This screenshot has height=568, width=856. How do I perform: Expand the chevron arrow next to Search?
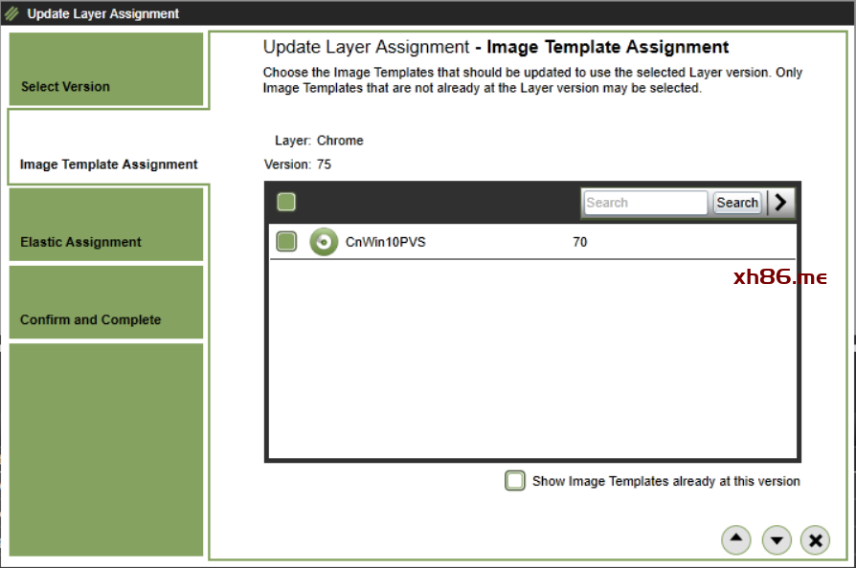(781, 202)
